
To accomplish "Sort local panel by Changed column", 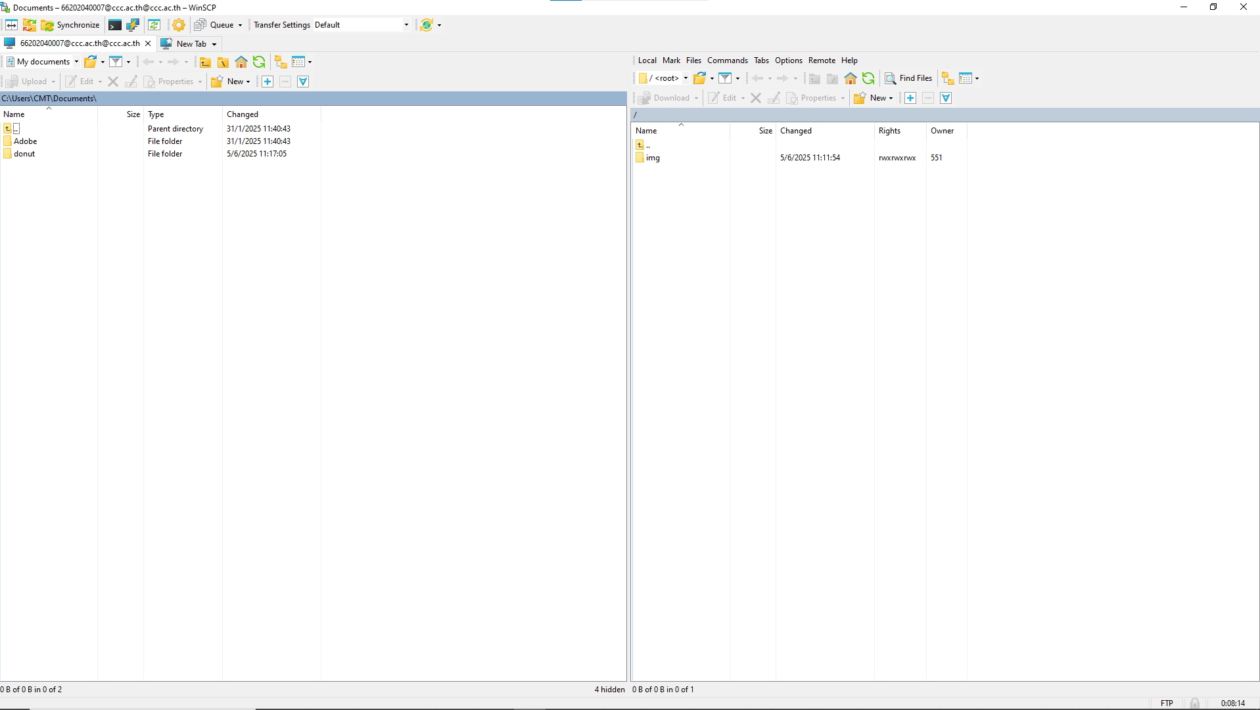I will click(x=271, y=114).
